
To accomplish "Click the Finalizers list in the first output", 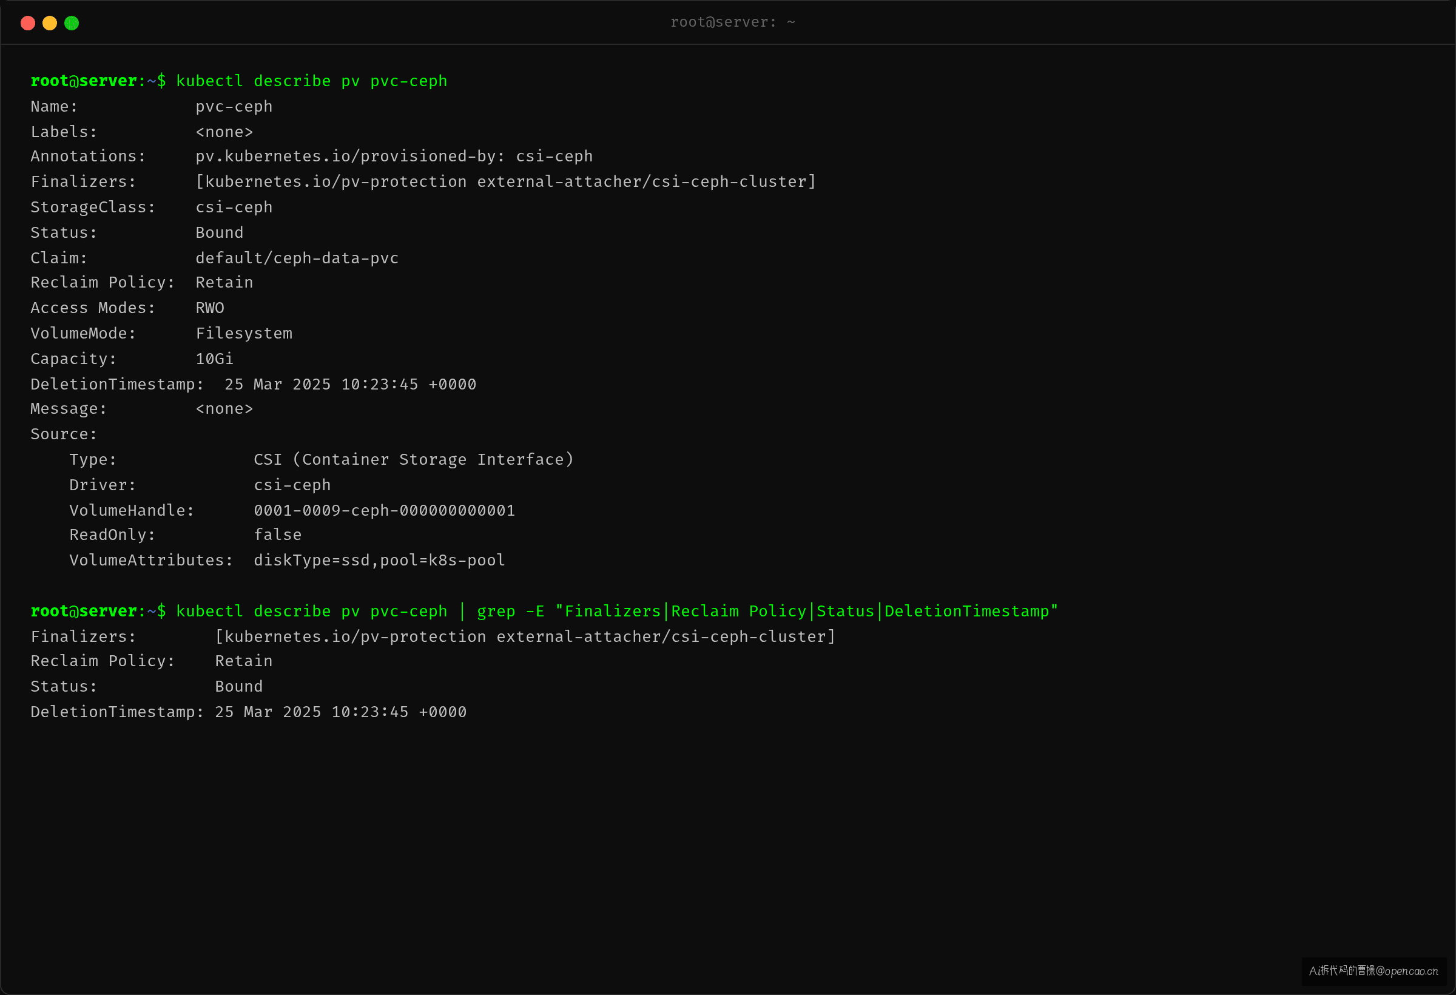I will coord(505,181).
